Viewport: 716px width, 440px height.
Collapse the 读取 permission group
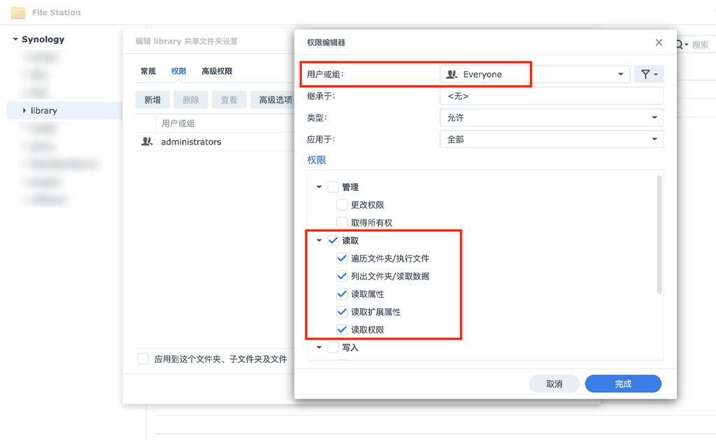click(x=319, y=240)
